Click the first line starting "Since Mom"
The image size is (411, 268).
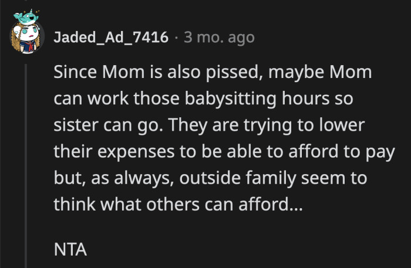[211, 74]
